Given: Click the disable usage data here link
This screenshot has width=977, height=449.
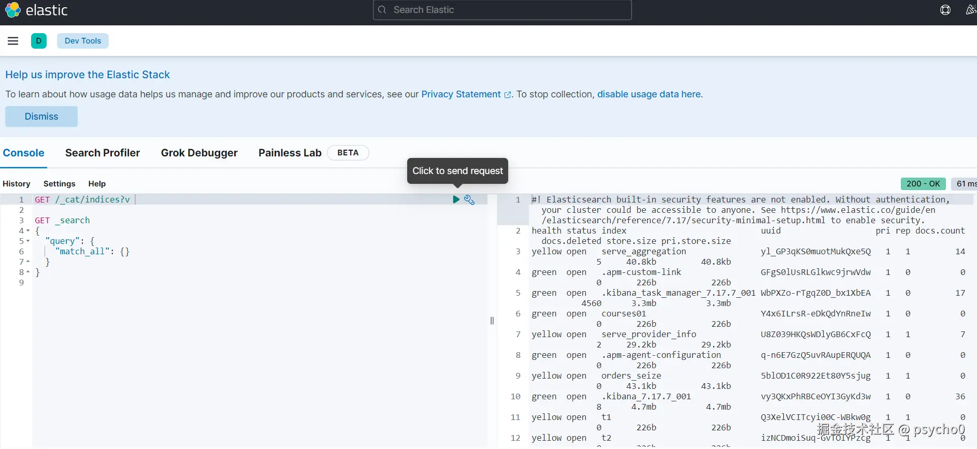Looking at the screenshot, I should (x=649, y=94).
